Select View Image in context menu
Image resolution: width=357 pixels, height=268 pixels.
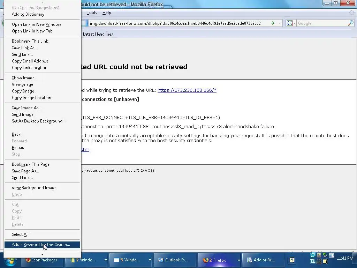click(42, 84)
